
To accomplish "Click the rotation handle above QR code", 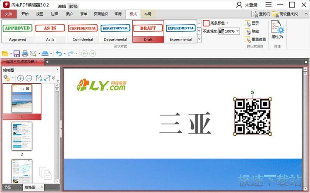I will [252, 92].
